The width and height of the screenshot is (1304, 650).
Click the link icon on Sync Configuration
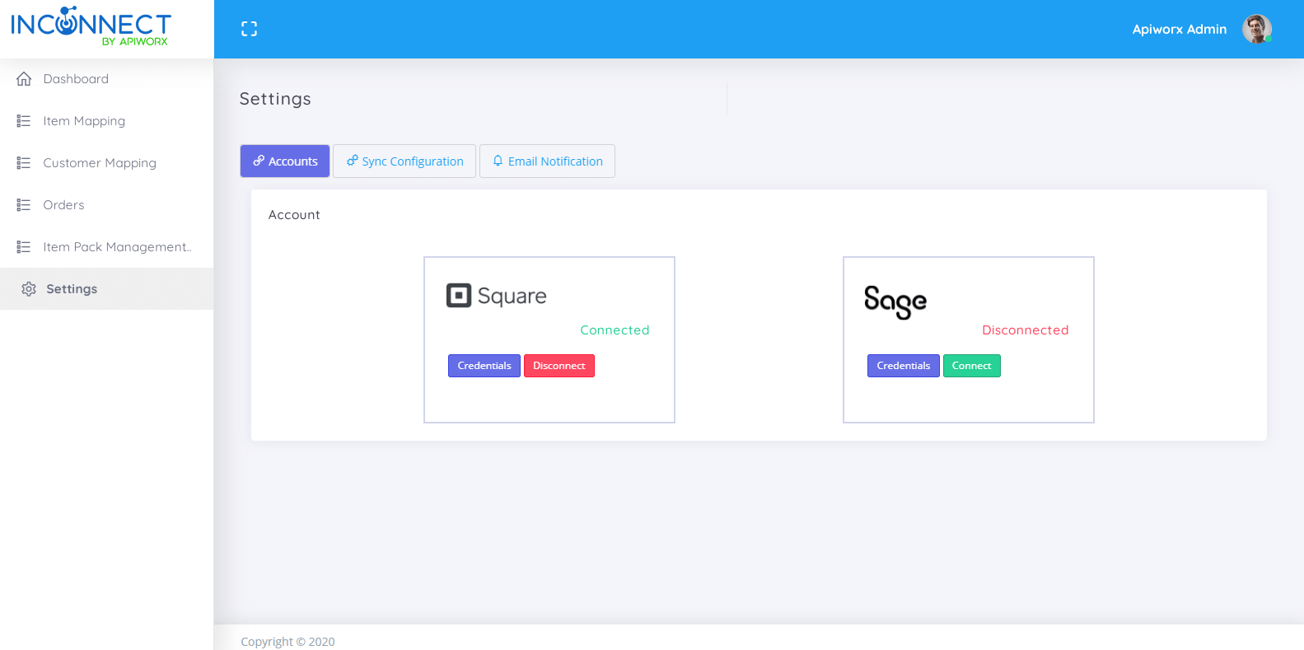353,161
